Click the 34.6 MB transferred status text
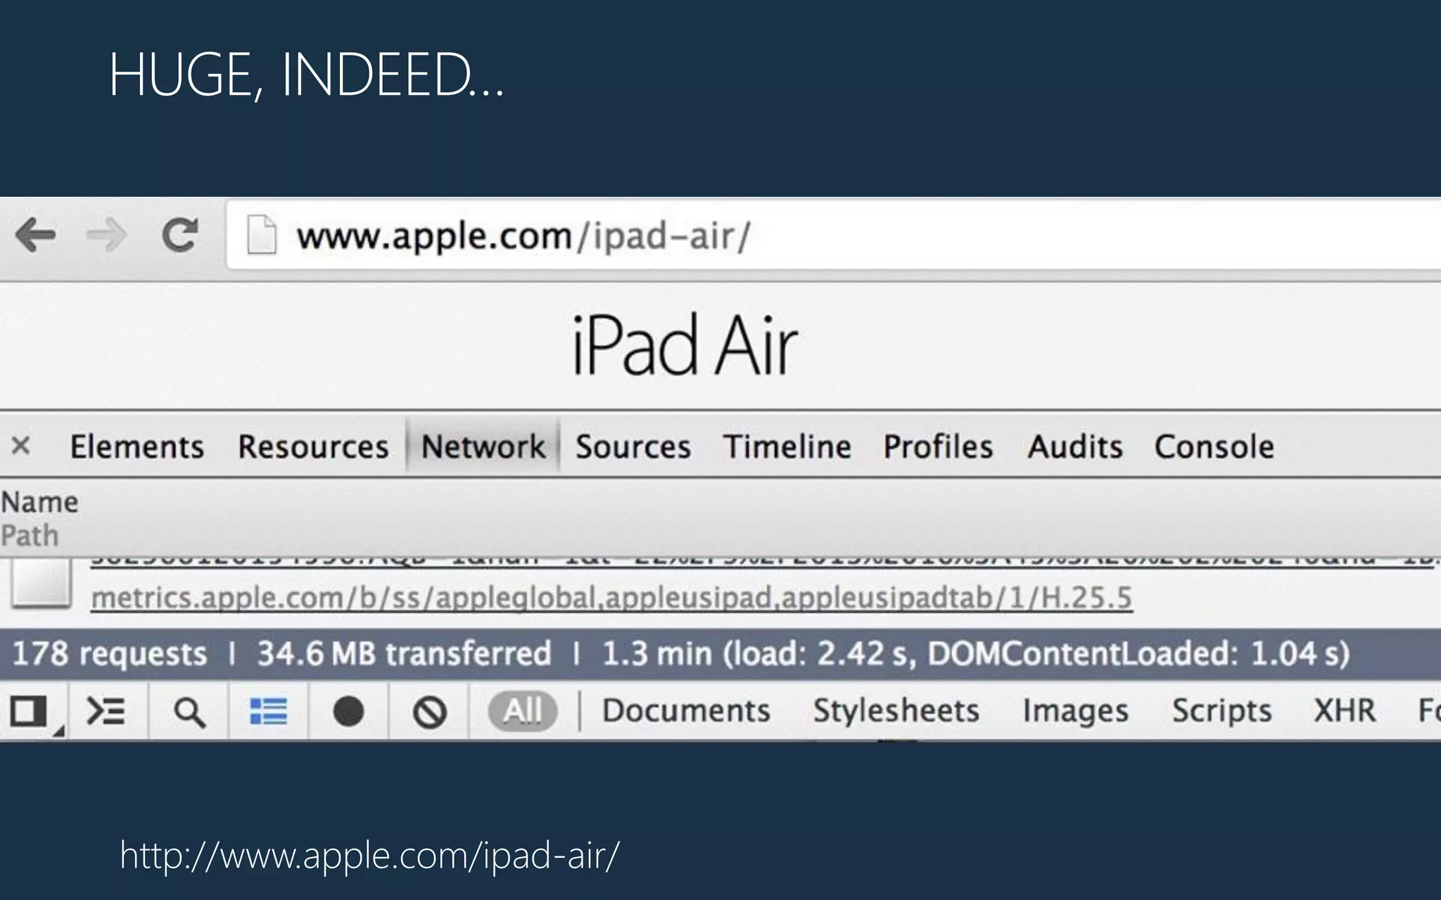 (x=404, y=653)
